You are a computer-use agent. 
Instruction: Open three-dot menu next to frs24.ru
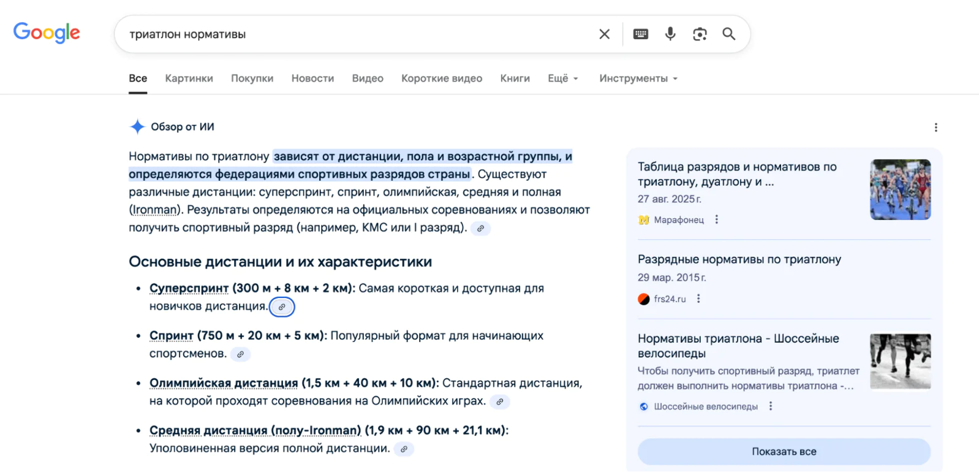point(698,299)
